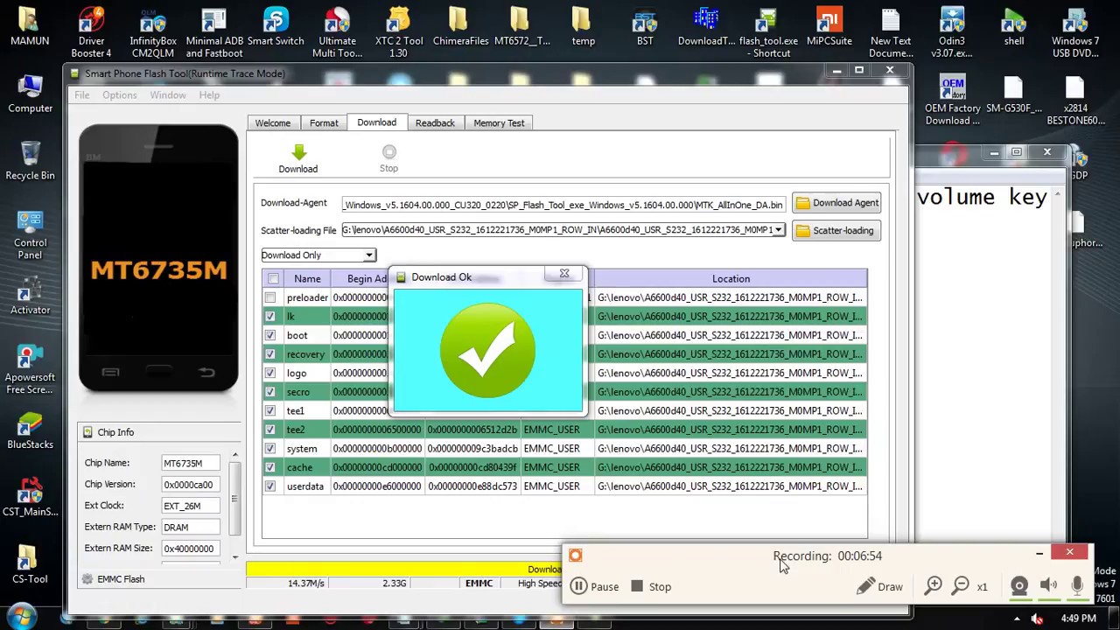Image resolution: width=1120 pixels, height=630 pixels.
Task: Open XTC 2 Tool 1.30 icon
Action: [399, 32]
